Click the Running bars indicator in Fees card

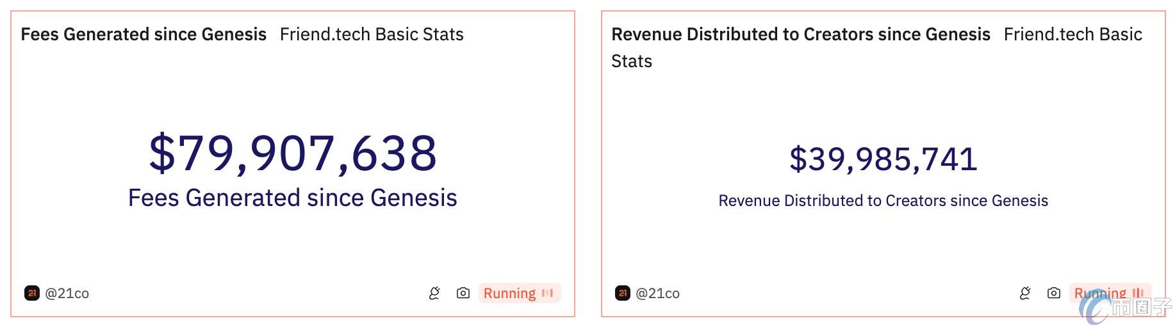point(547,293)
